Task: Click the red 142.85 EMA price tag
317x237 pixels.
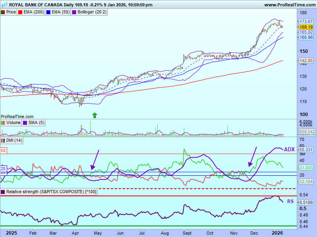Action: (x=306, y=61)
